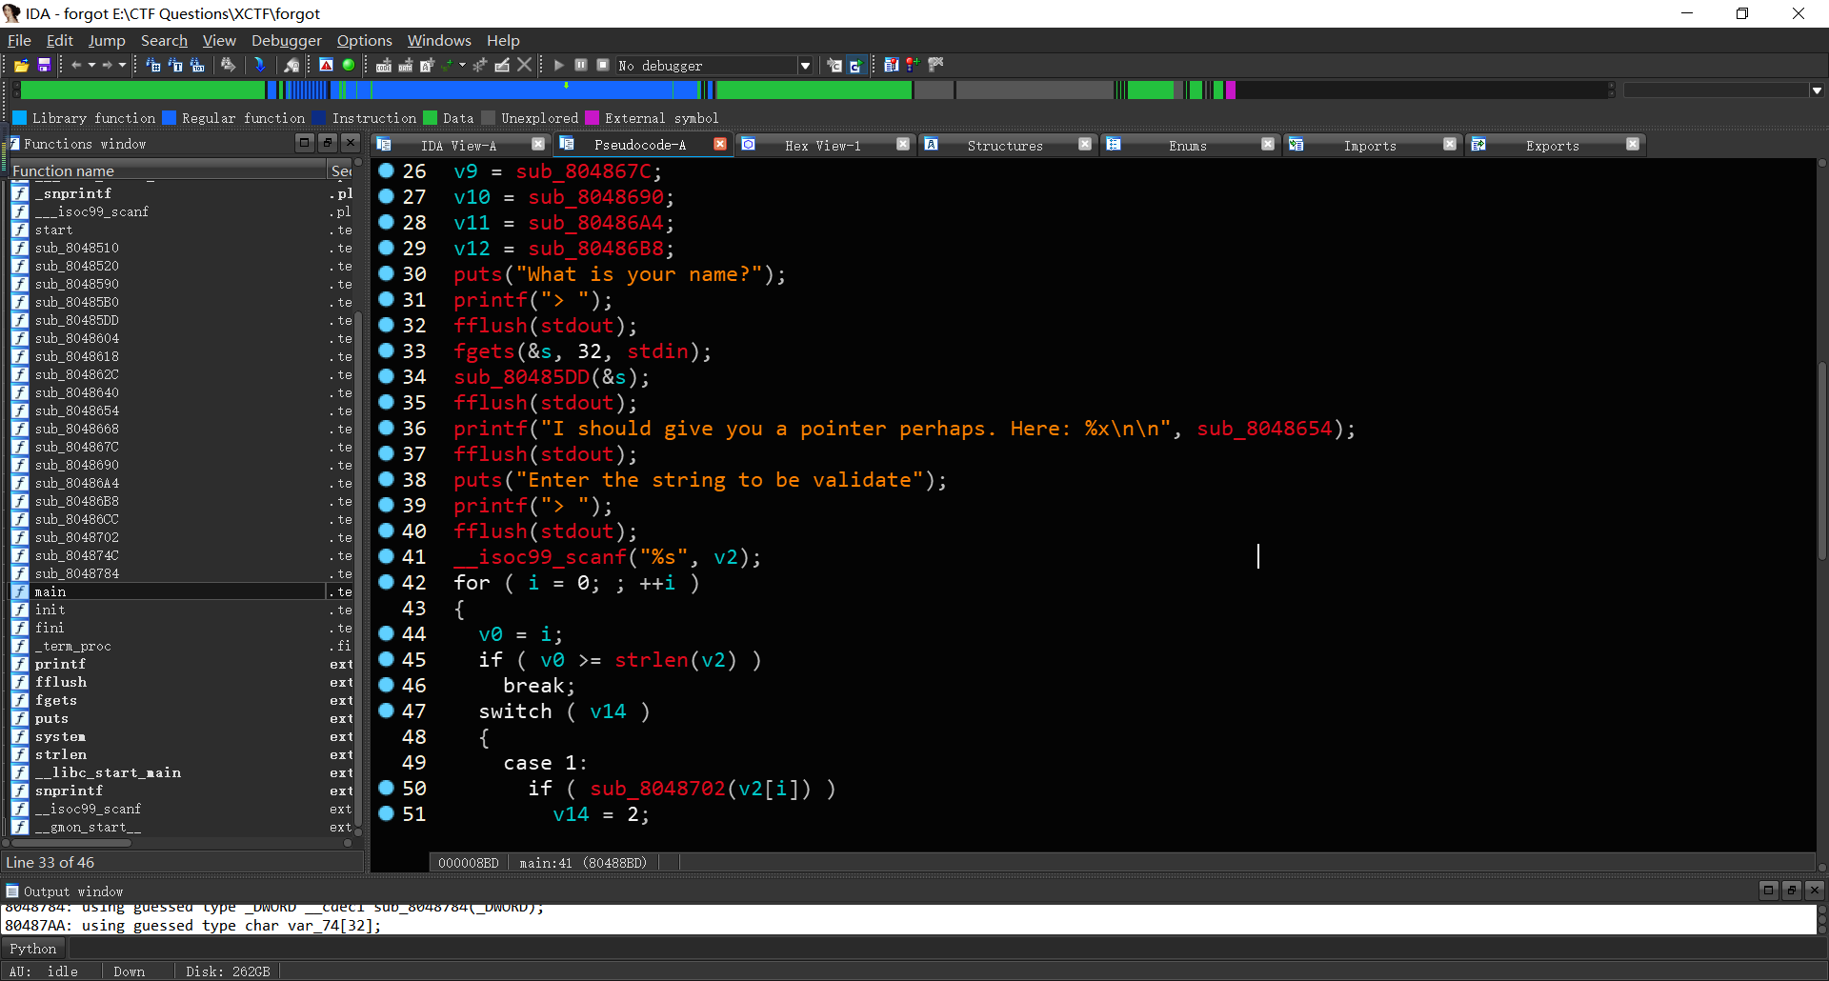Click the Python console button
This screenshot has height=981, width=1829.
pyautogui.click(x=33, y=949)
